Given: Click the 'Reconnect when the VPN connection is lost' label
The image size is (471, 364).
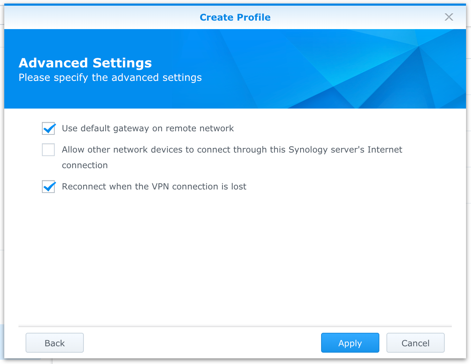Looking at the screenshot, I should 154,187.
